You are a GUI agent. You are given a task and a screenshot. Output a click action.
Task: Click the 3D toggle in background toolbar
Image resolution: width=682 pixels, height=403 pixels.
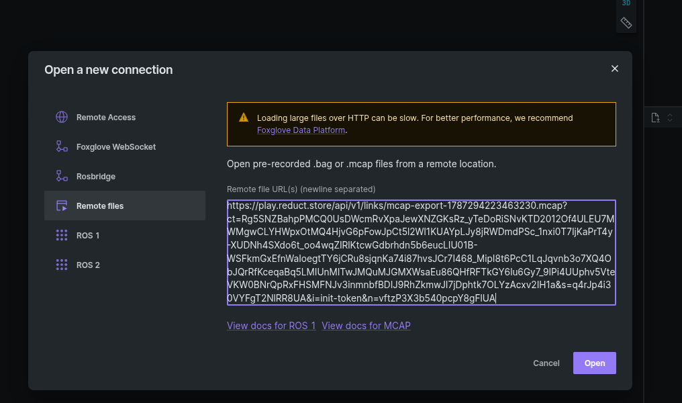click(626, 3)
